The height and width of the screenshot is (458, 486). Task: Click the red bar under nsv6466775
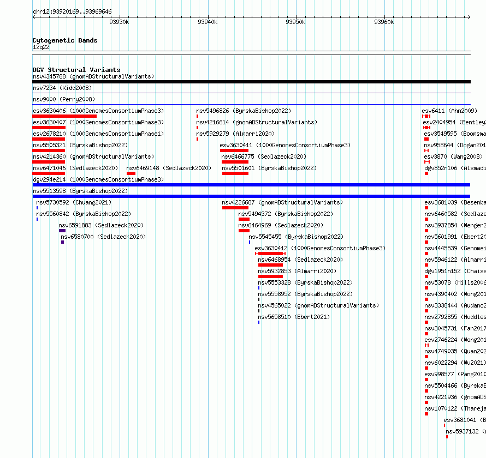coord(235,162)
